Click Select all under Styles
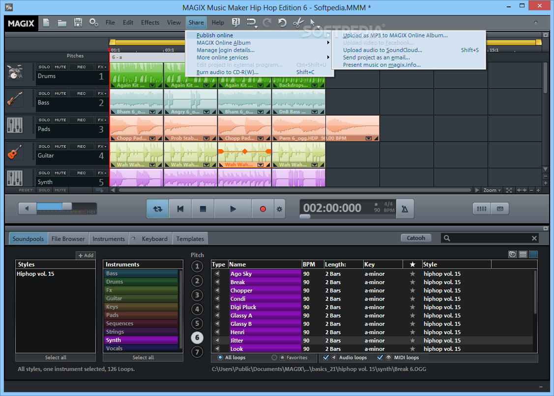The image size is (554, 396). [56, 358]
